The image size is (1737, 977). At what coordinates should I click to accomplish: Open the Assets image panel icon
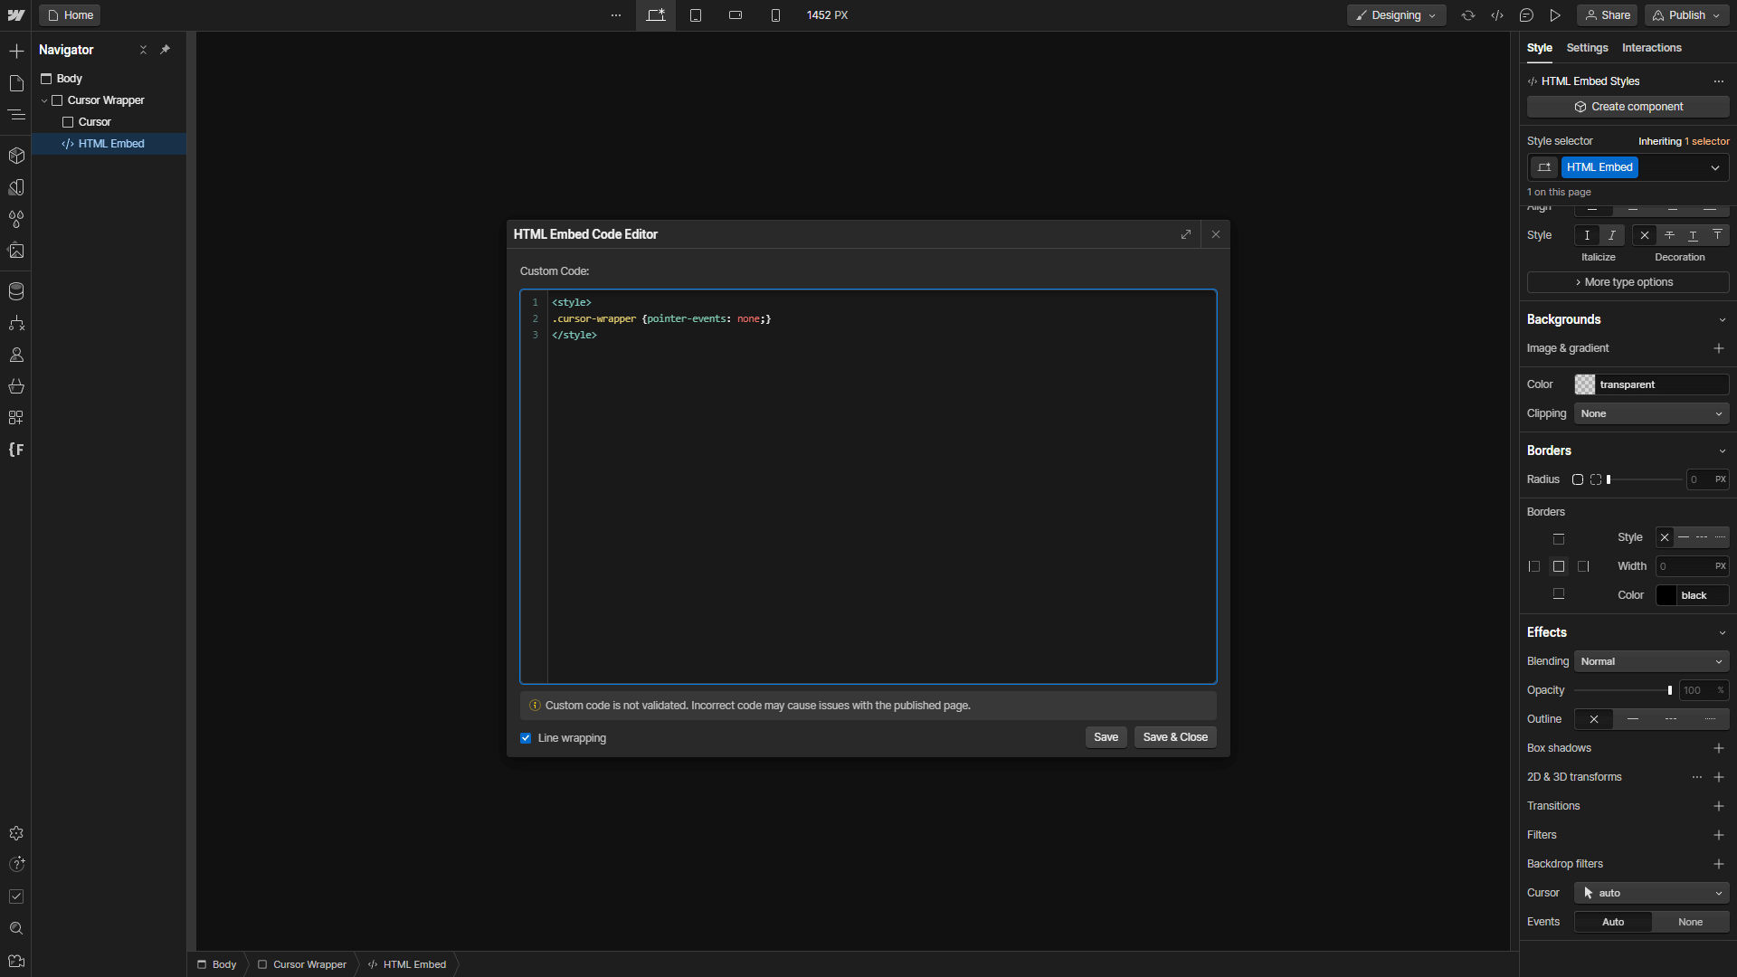tap(16, 251)
